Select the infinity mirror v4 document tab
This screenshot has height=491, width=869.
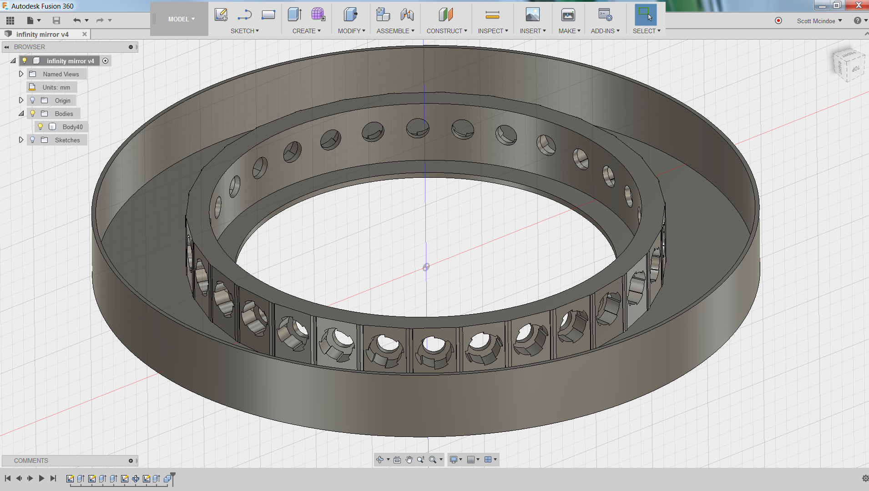[42, 34]
